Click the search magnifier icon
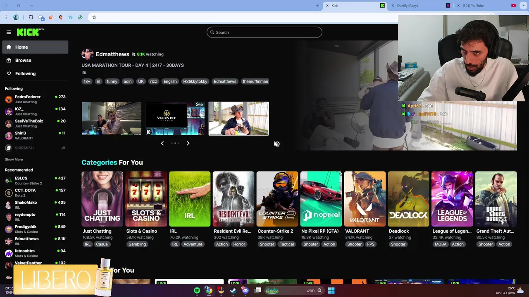The height and width of the screenshot is (297, 529). (x=212, y=32)
